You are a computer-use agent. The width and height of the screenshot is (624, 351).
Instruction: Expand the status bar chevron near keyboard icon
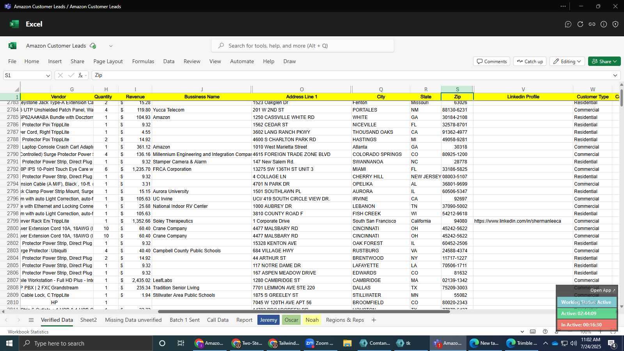(x=522, y=331)
